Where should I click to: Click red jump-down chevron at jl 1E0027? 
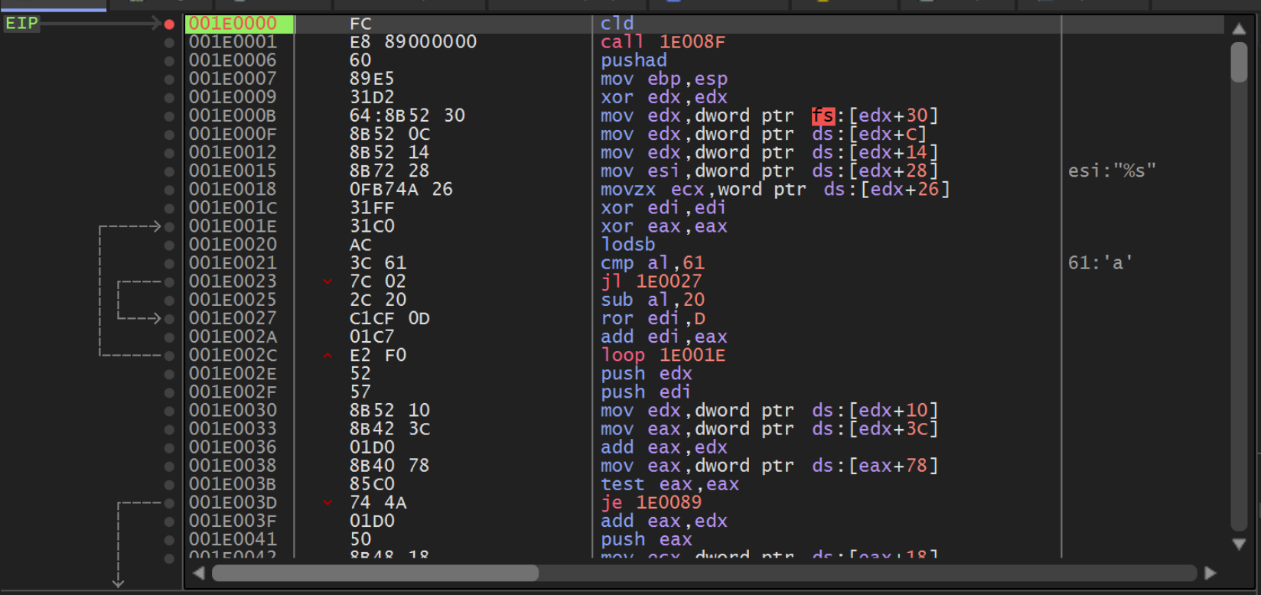pos(327,281)
